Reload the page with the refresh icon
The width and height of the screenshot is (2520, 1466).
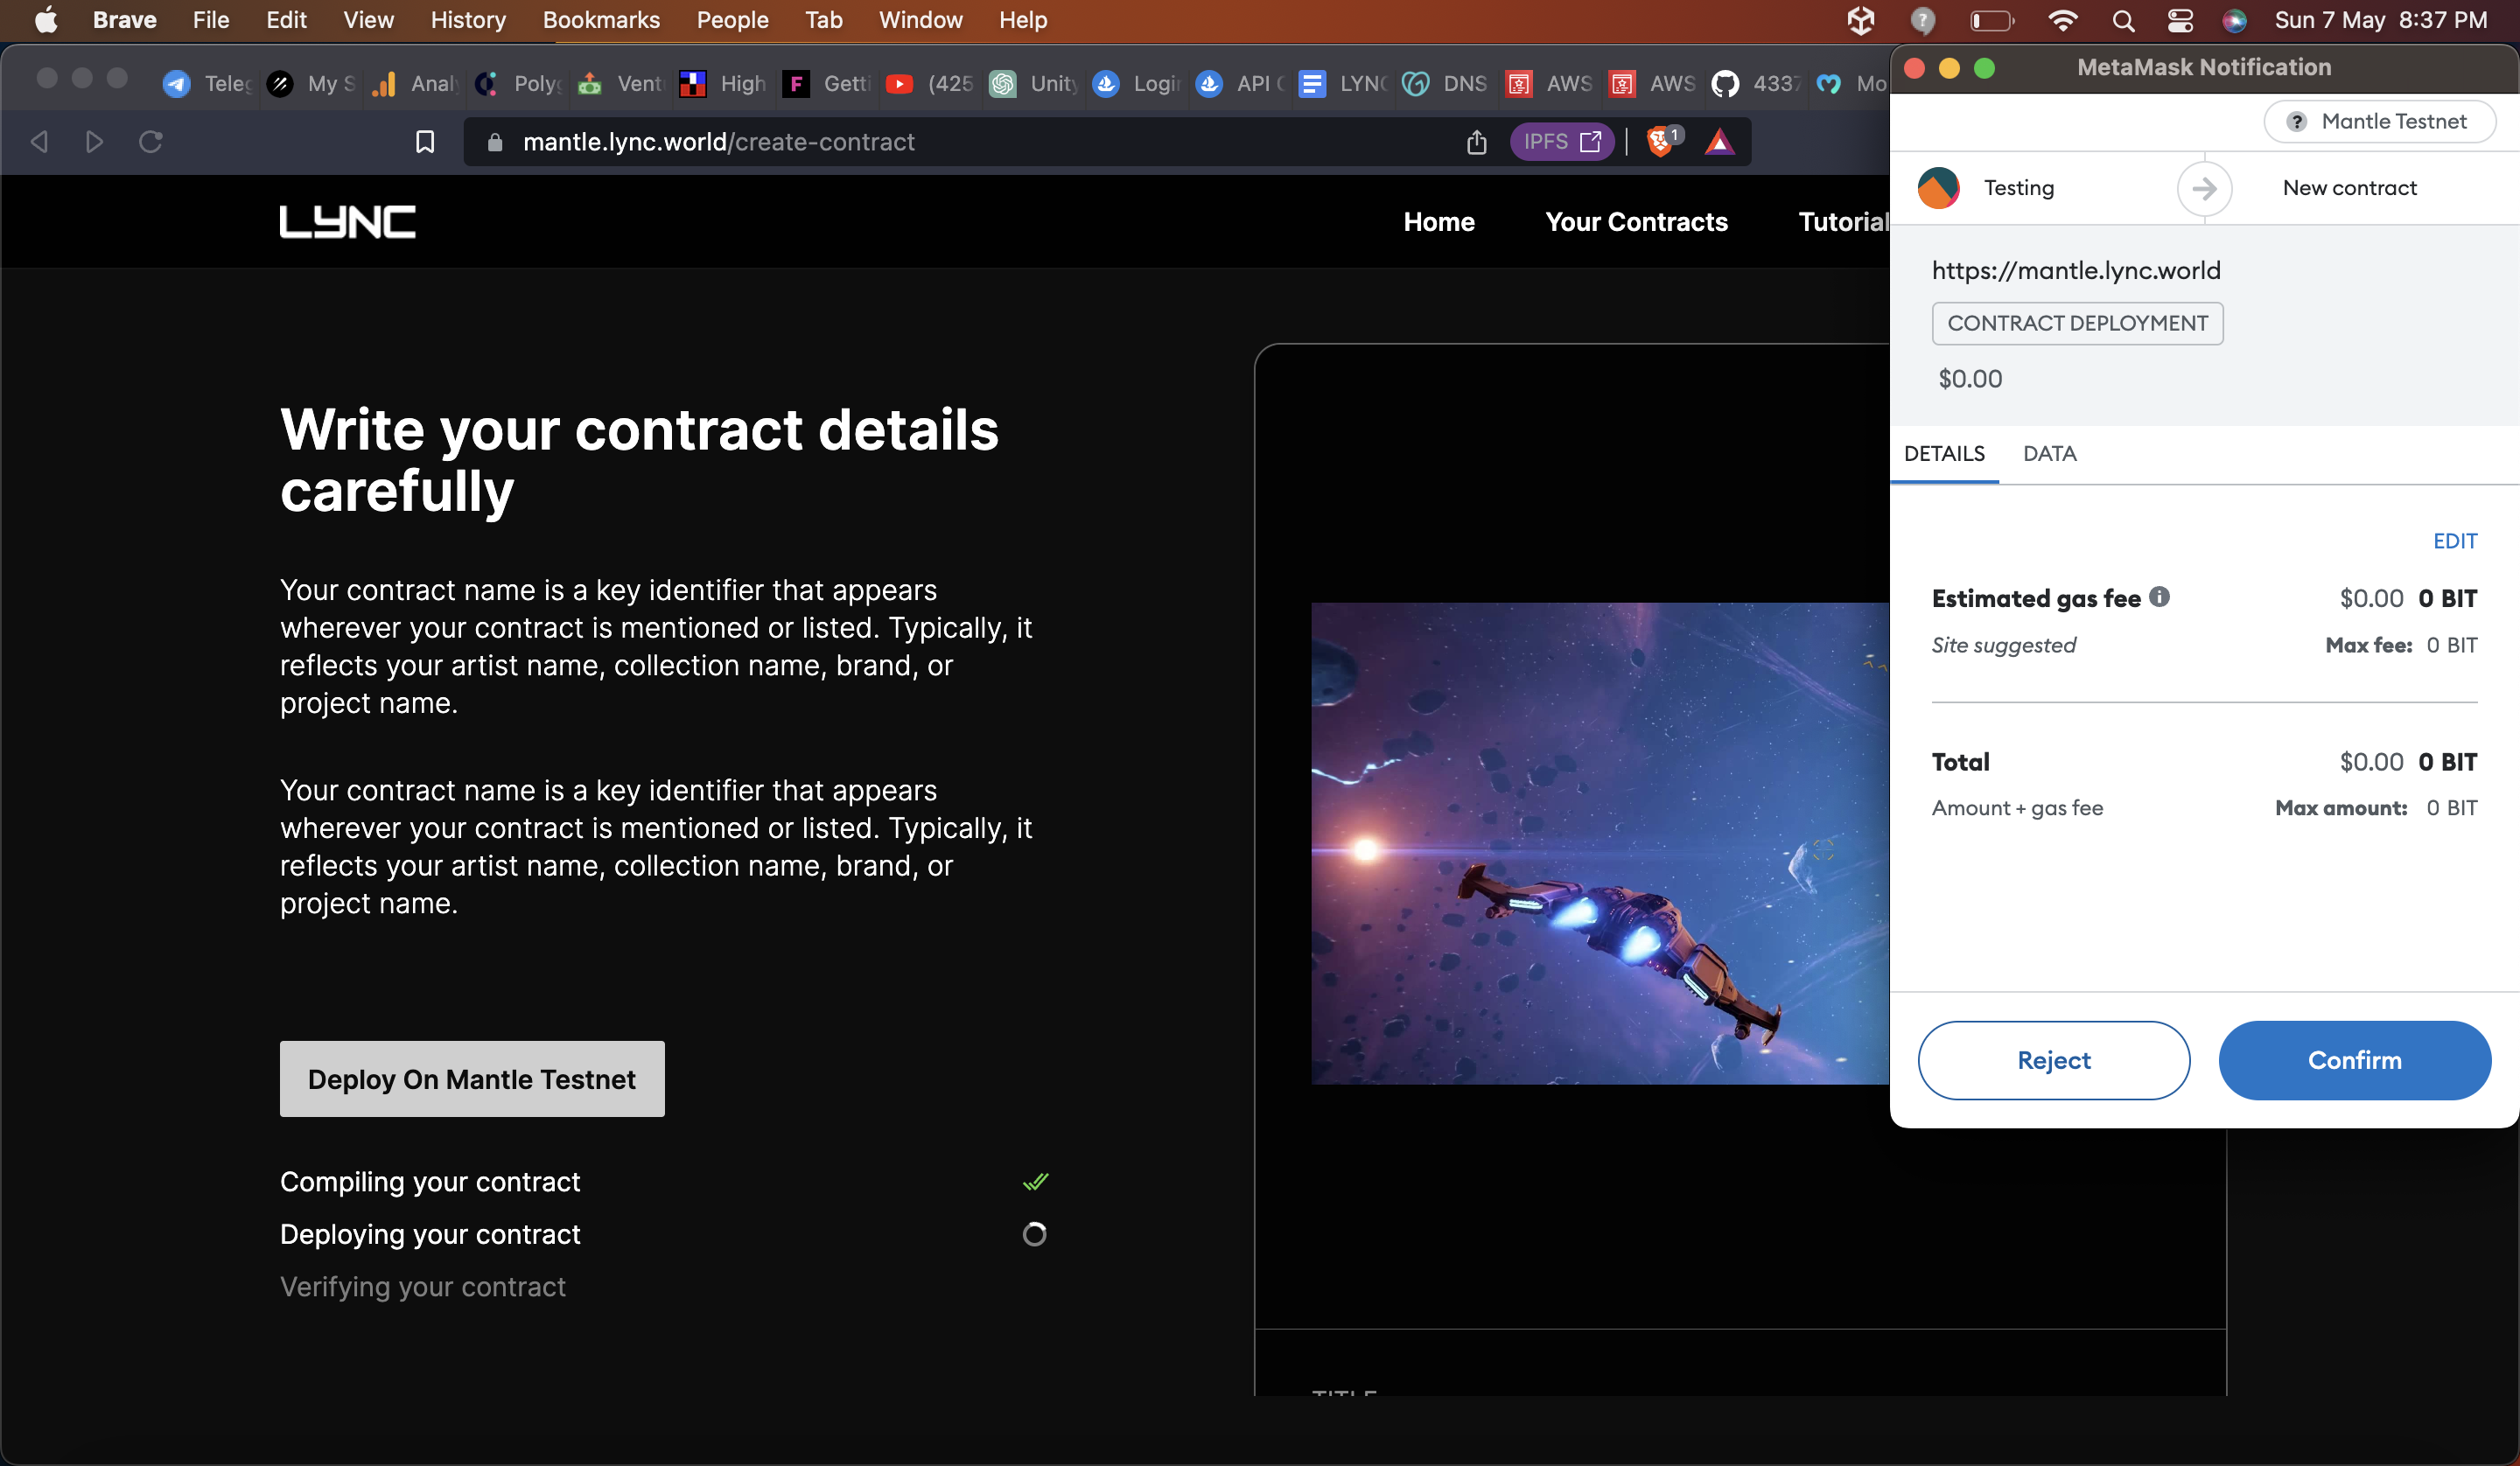tap(151, 142)
